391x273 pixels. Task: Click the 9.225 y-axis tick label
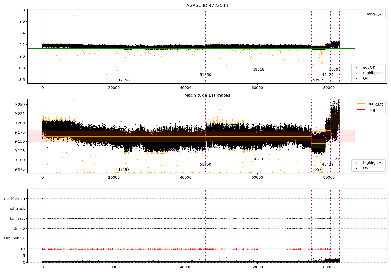[x=20, y=114]
